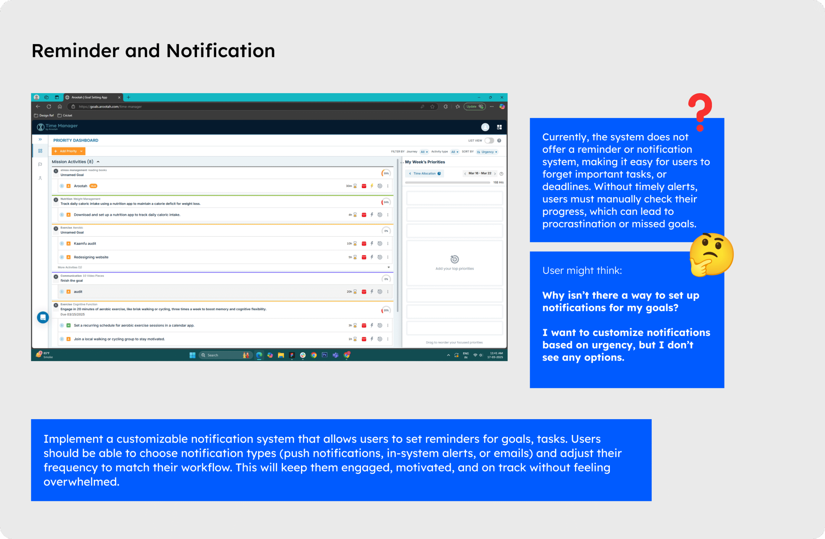Open the Windows Start menu
The height and width of the screenshot is (539, 825).
192,355
